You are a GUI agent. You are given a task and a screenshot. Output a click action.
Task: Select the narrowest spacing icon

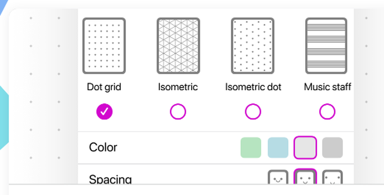click(x=278, y=177)
